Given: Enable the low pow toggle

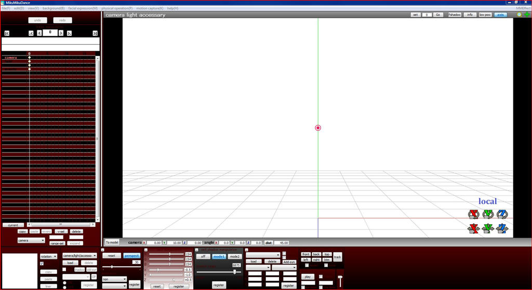Looking at the screenshot, I should click(485, 15).
